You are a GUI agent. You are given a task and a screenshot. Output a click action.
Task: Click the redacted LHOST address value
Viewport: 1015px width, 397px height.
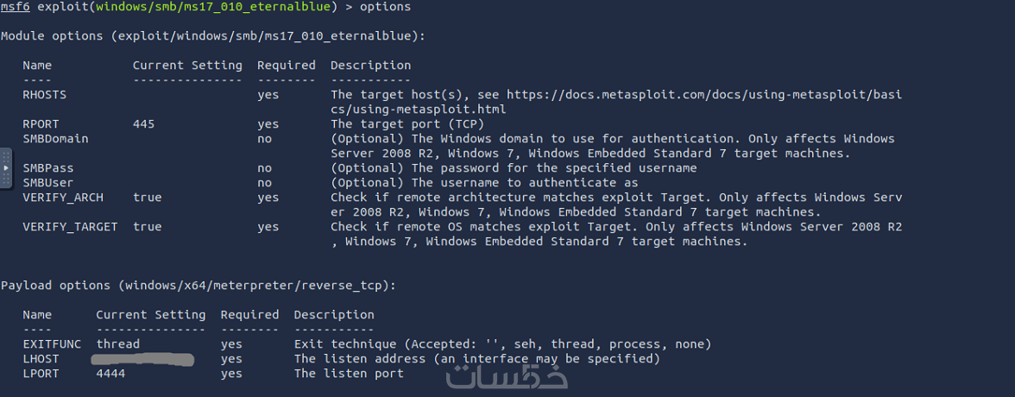pos(142,359)
